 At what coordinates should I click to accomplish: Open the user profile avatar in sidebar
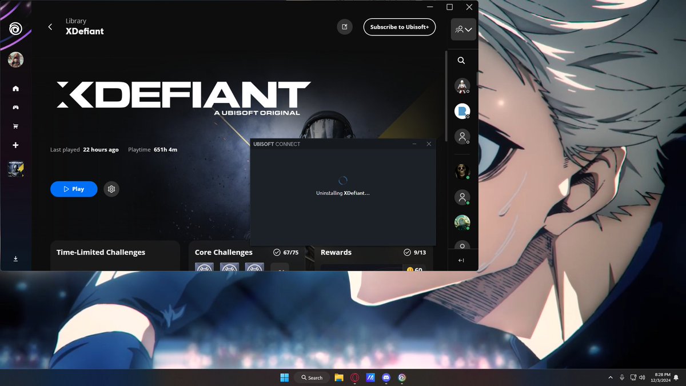coord(15,59)
